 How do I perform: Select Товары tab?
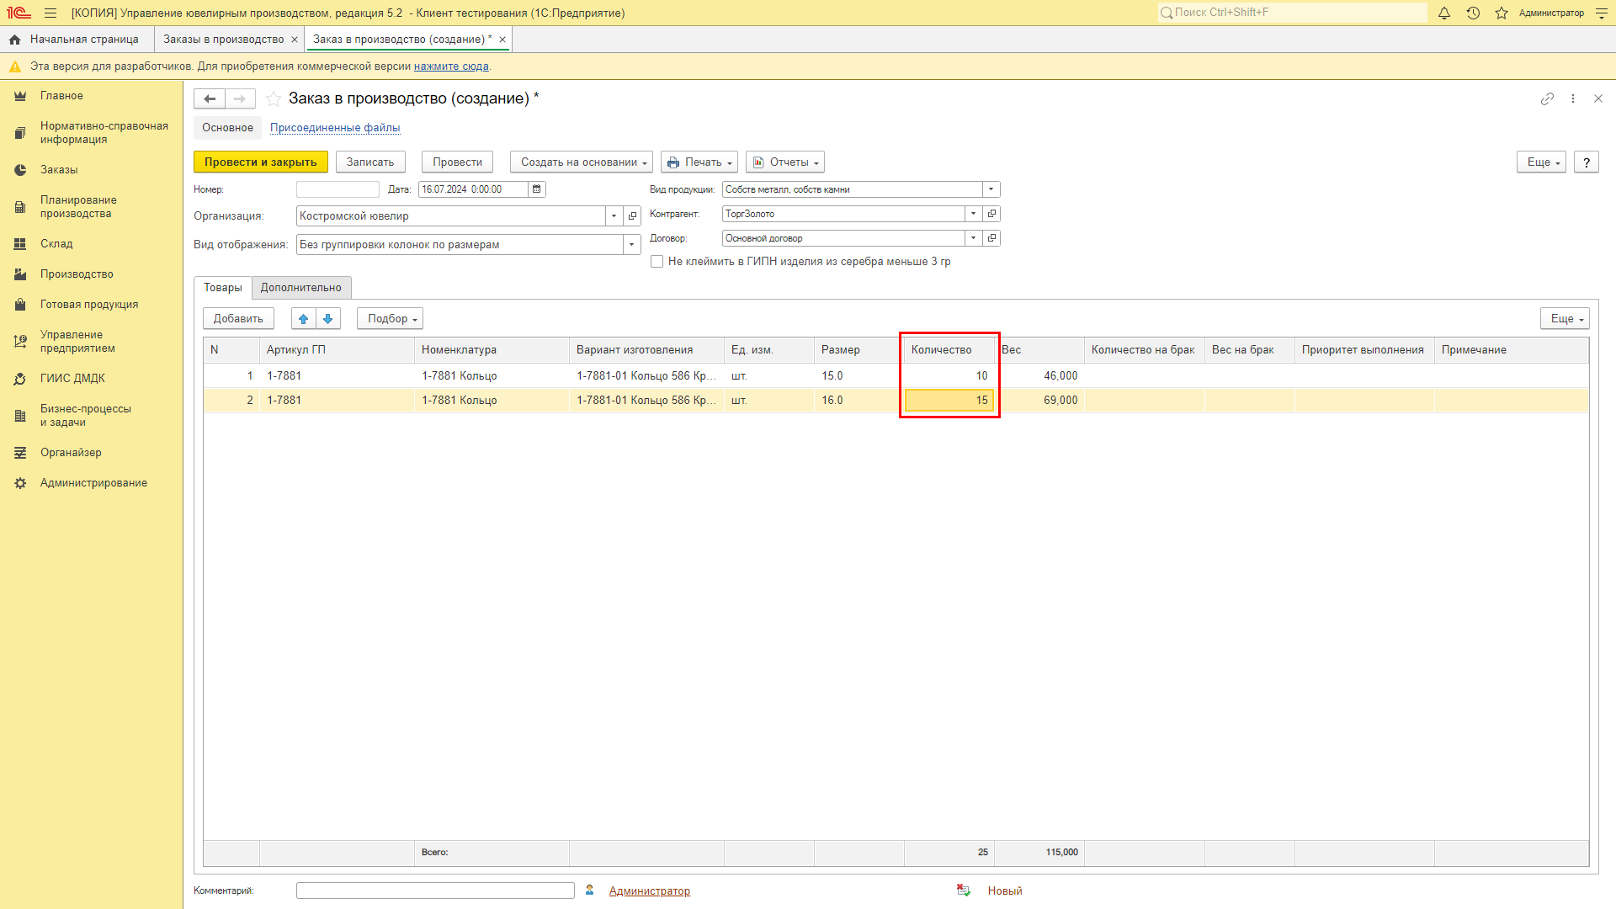[223, 288]
